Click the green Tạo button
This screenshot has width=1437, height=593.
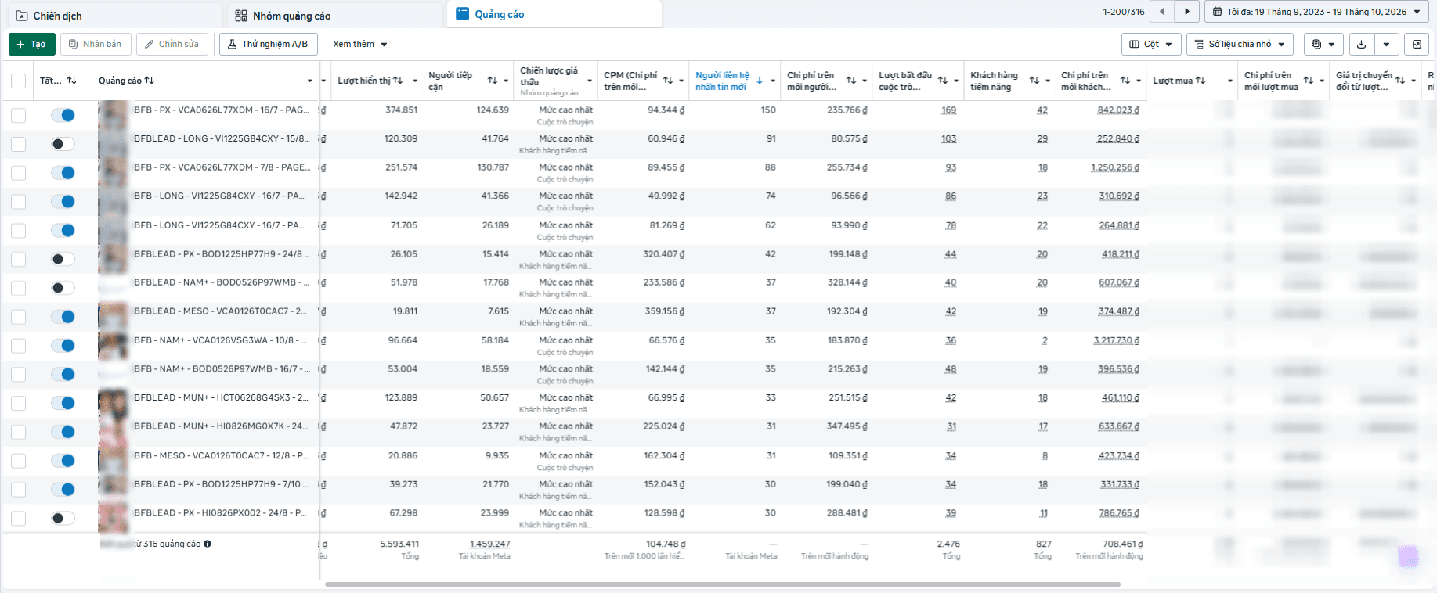(32, 45)
